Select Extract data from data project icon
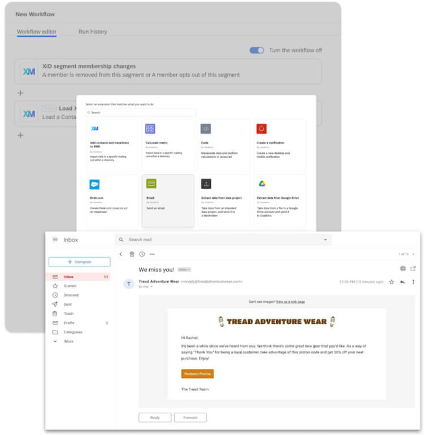This screenshot has width=426, height=435. 206,184
